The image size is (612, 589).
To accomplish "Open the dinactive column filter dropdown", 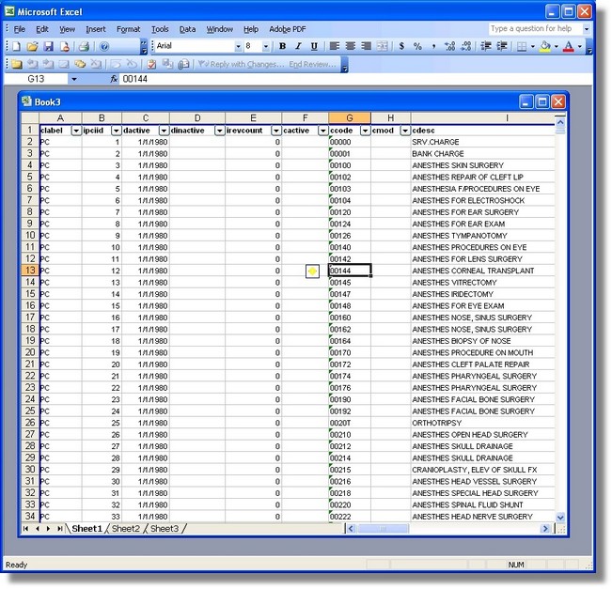I will (x=219, y=131).
